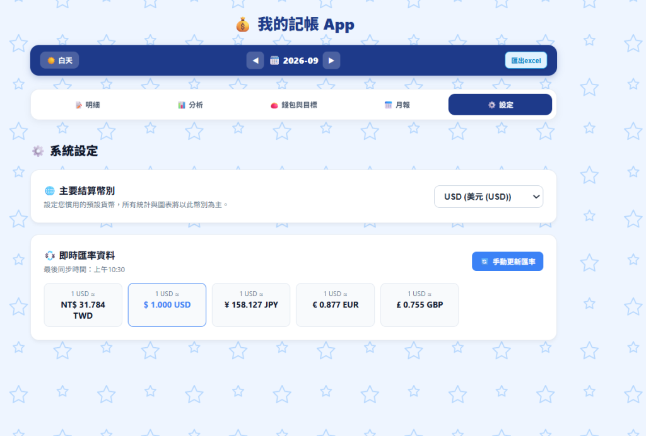646x436 pixels.
Task: Click the money bag app logo icon
Action: 243,25
